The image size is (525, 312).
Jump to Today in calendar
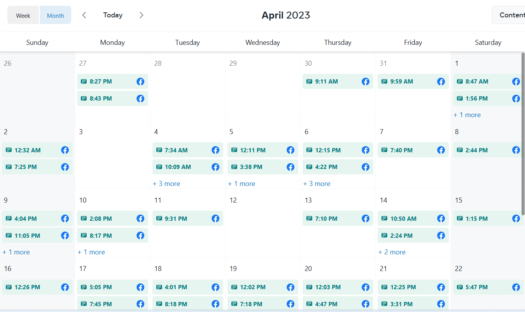(113, 15)
